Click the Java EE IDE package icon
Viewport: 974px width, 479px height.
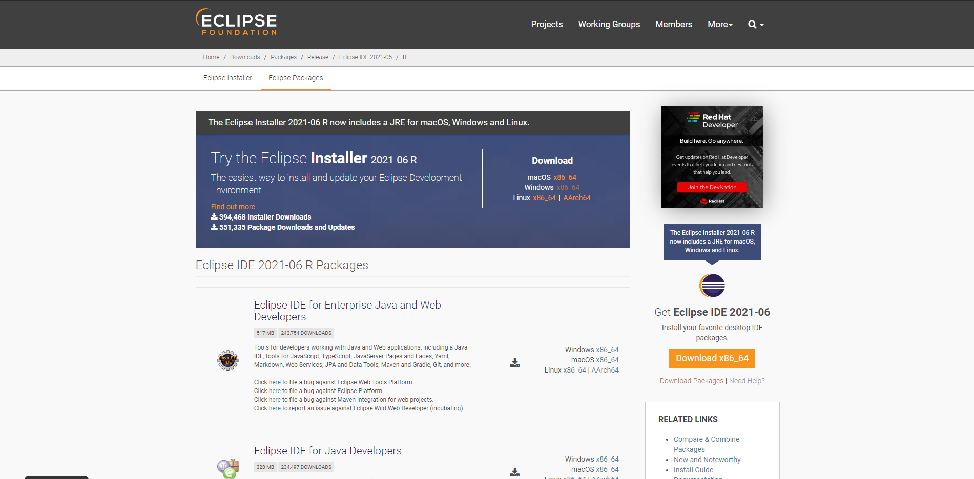[x=228, y=360]
